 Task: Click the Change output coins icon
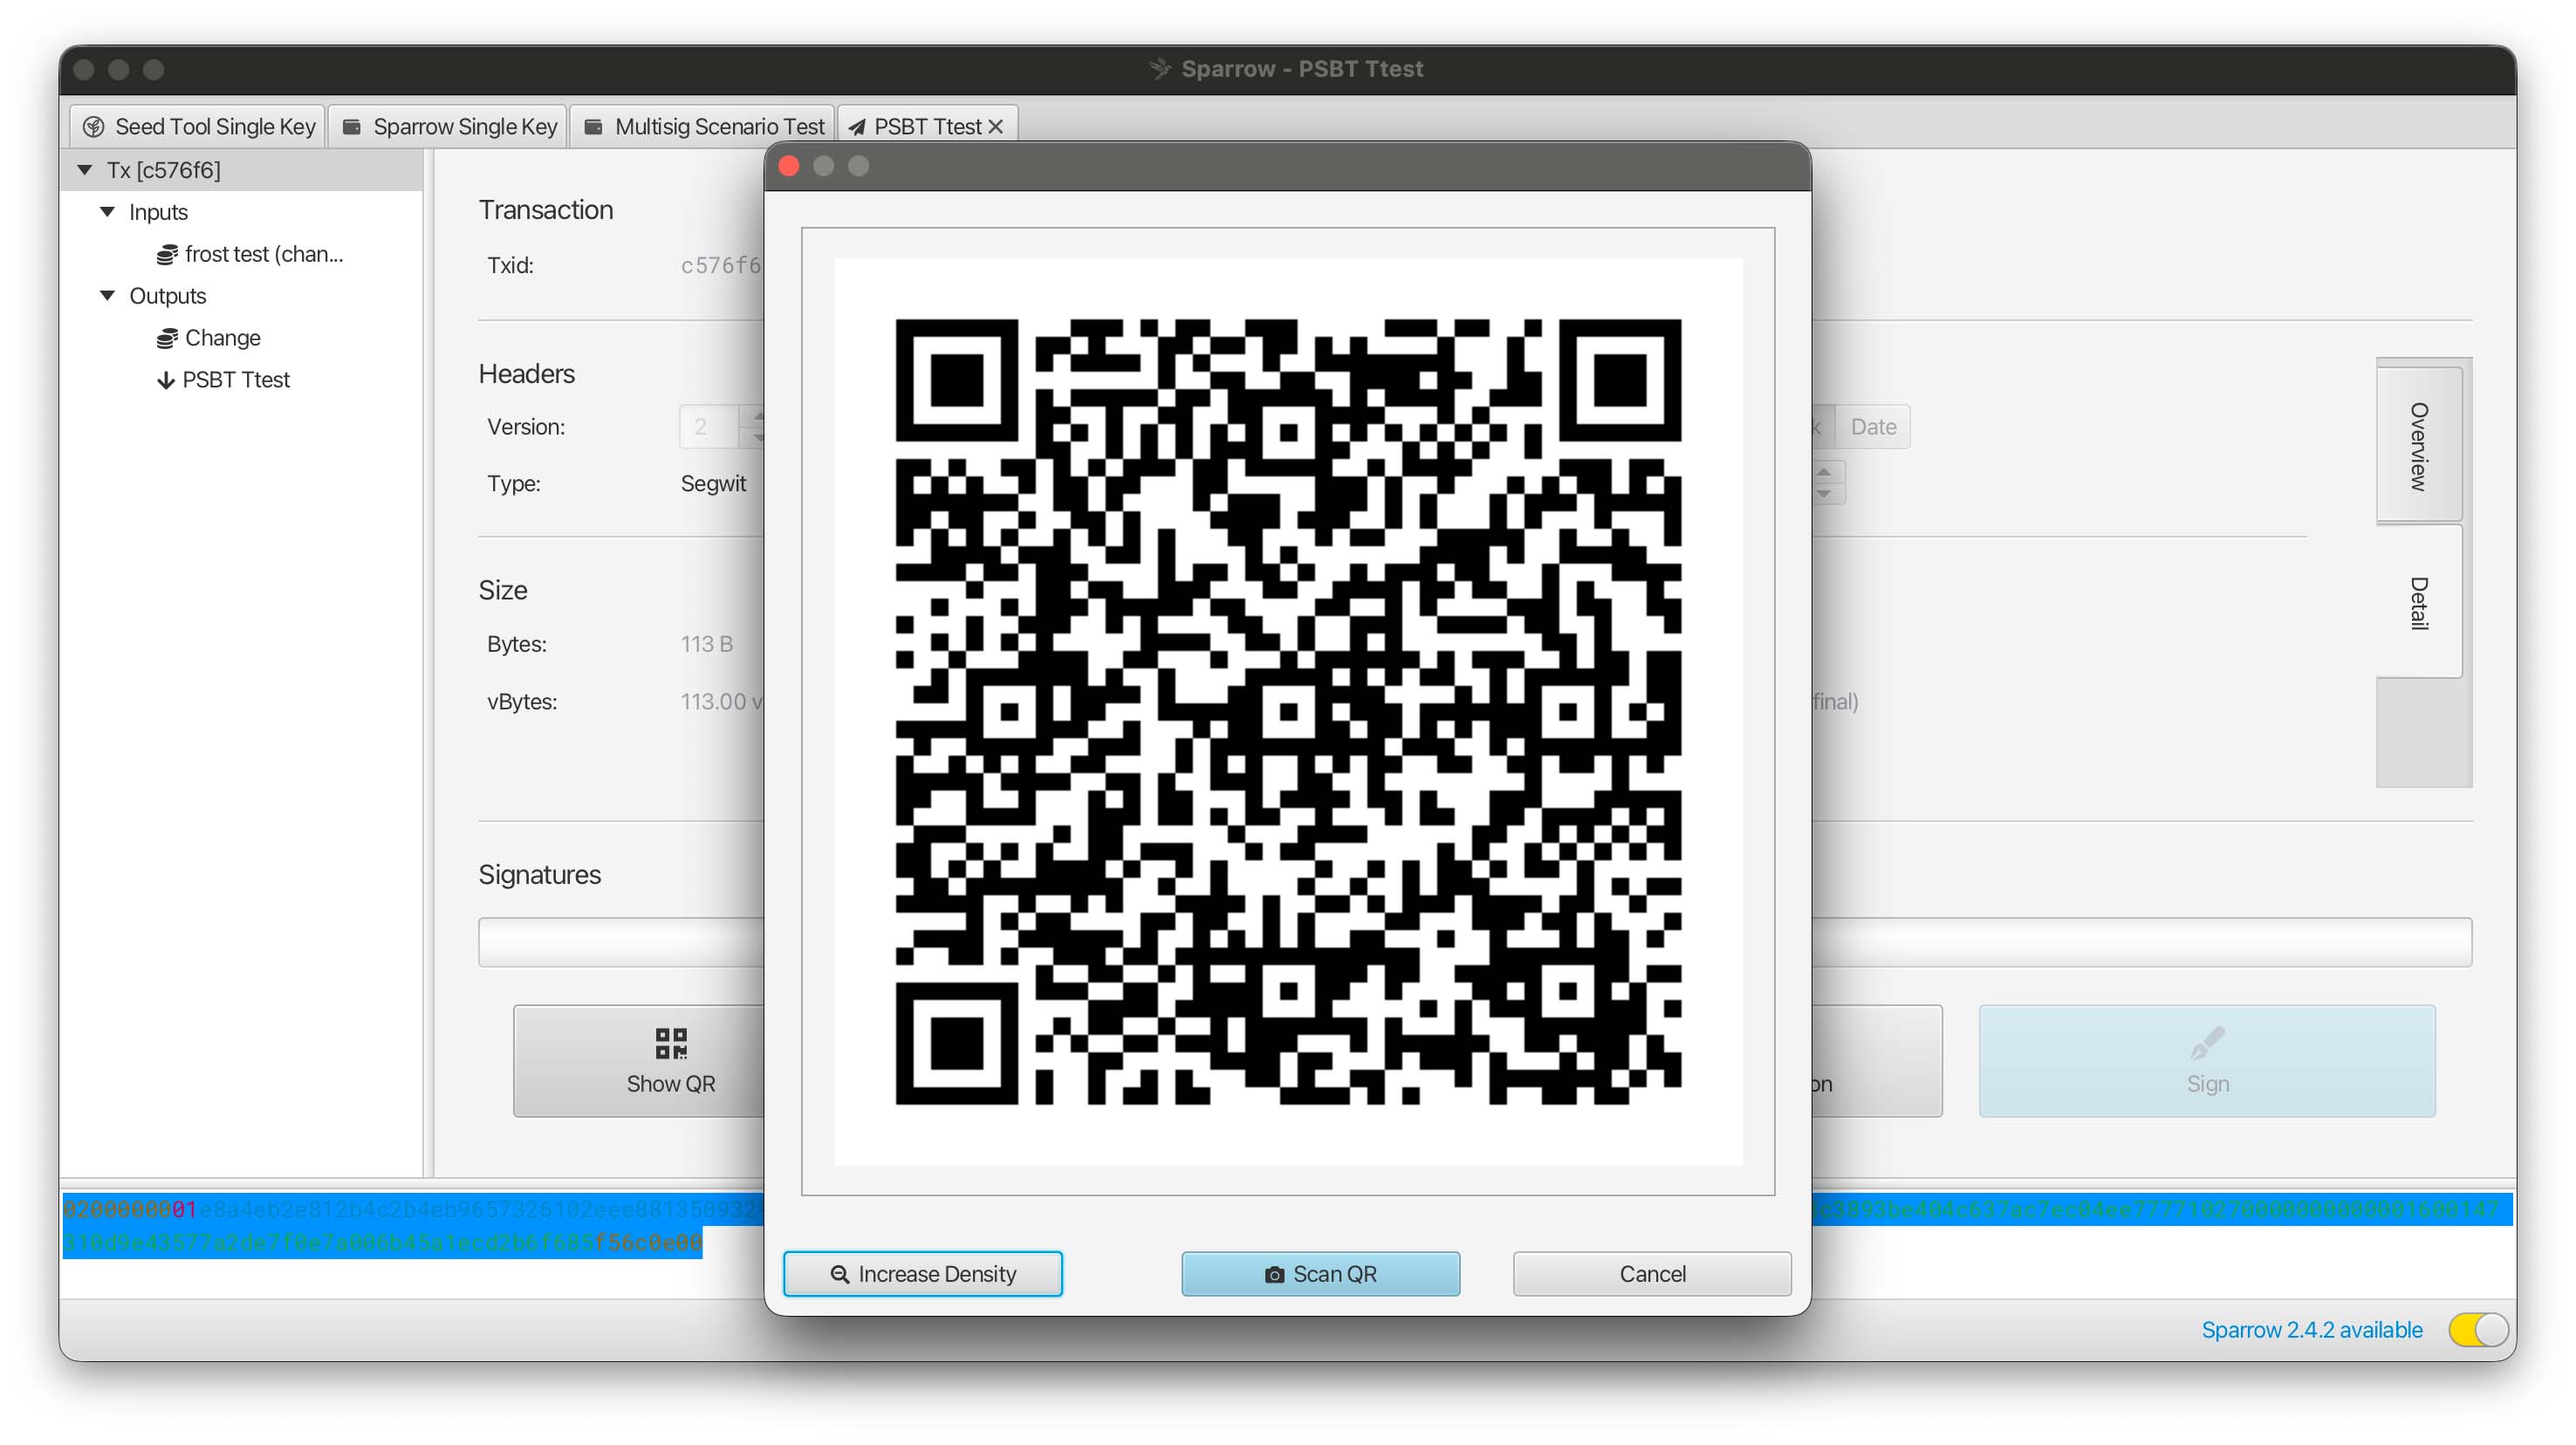click(167, 339)
